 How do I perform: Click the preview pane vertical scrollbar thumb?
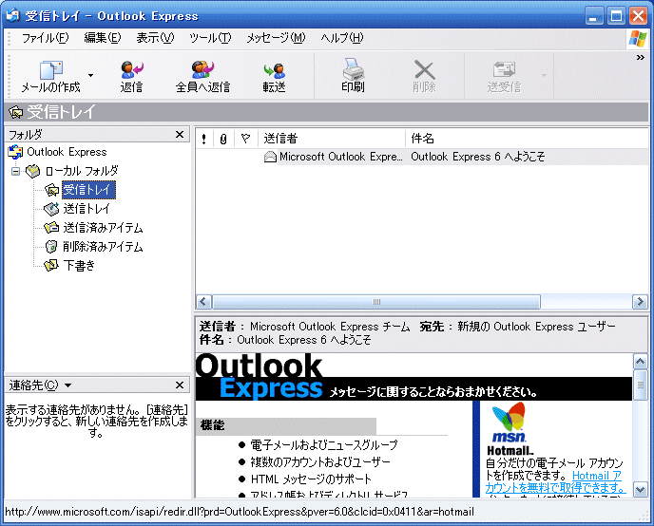641,385
